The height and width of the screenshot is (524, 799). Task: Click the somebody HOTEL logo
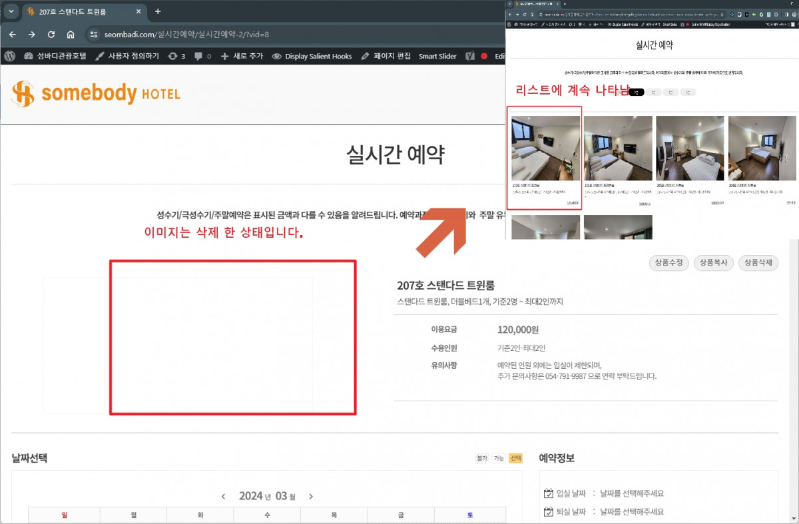click(x=96, y=94)
